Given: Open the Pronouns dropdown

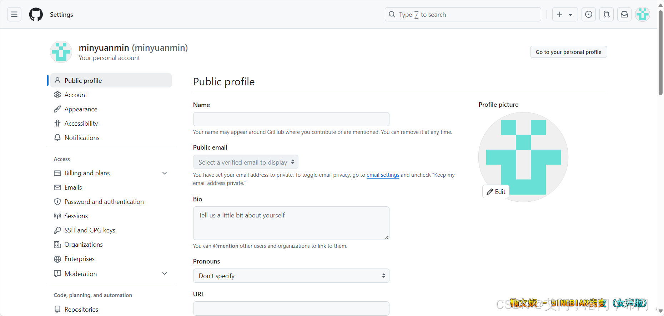Looking at the screenshot, I should (291, 276).
